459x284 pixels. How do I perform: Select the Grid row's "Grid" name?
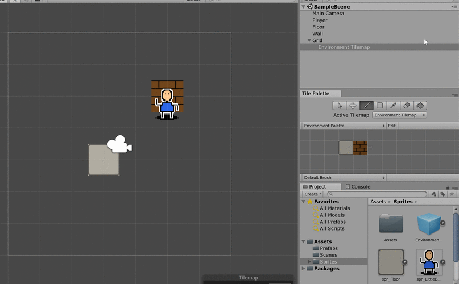[x=317, y=40]
